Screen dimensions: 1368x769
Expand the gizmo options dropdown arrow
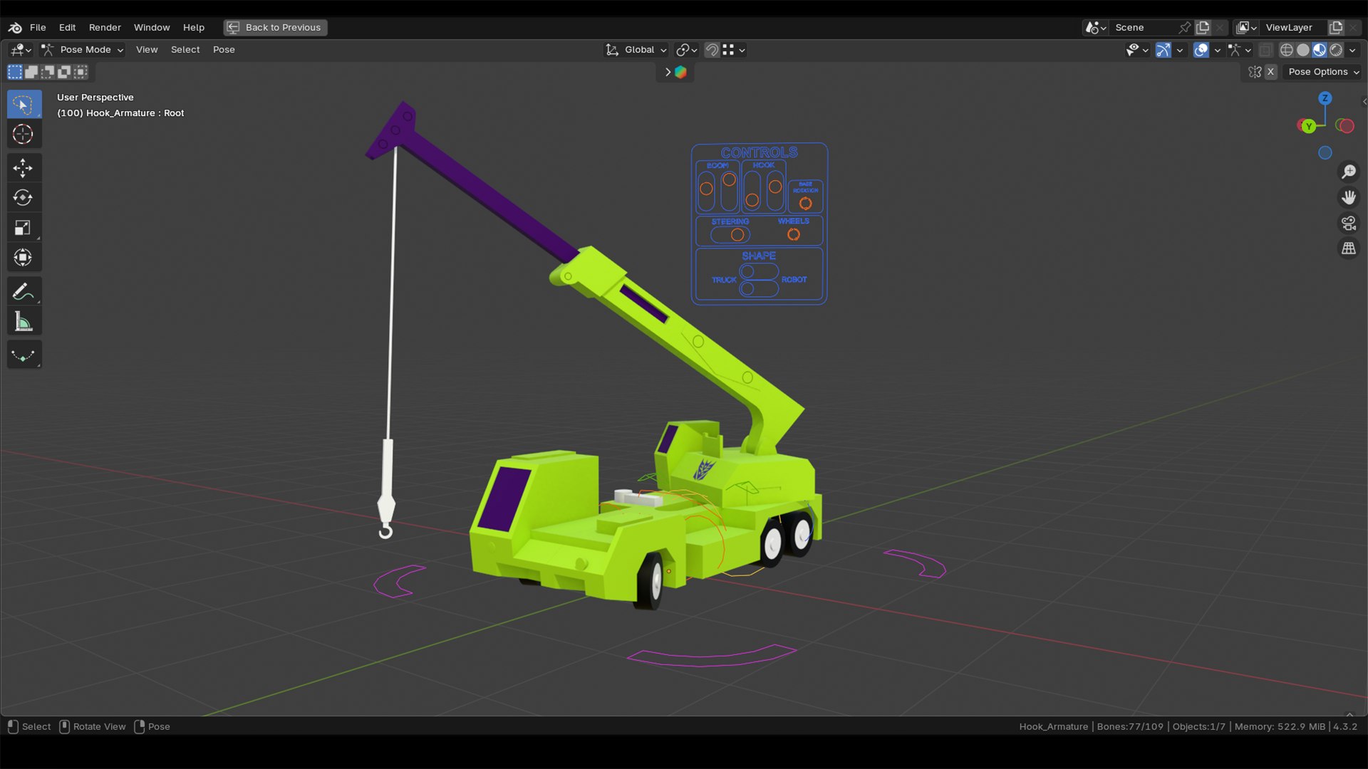[1180, 50]
